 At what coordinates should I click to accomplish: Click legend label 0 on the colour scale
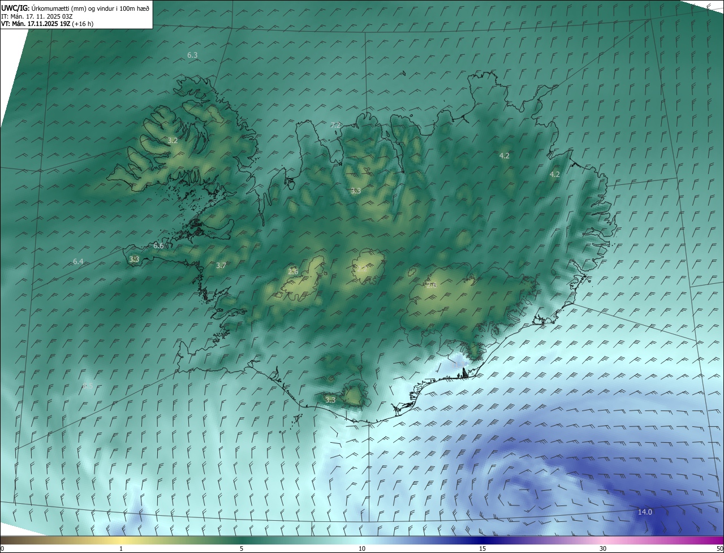2,549
